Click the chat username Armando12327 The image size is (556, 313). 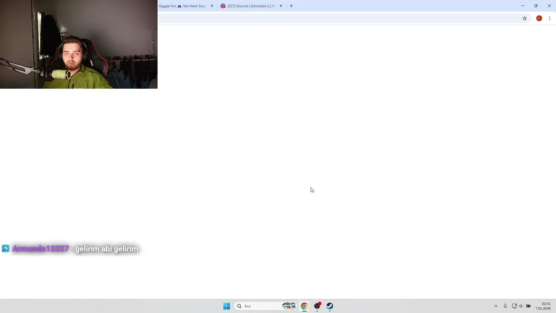coord(40,249)
